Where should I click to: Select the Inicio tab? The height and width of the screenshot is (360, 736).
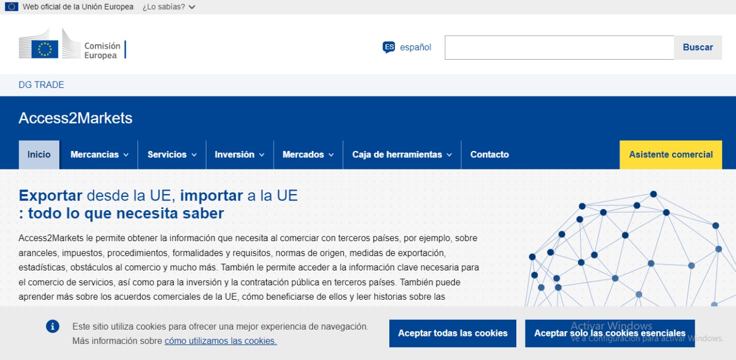point(39,154)
